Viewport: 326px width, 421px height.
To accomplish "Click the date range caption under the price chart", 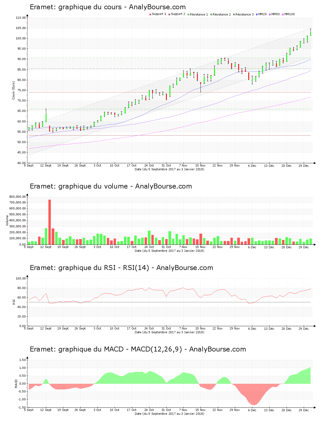I will click(x=170, y=169).
